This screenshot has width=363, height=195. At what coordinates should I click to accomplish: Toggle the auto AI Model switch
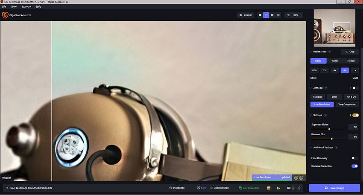point(354,88)
